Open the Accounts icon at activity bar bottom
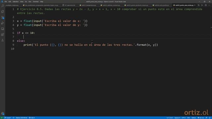 (3, 113)
